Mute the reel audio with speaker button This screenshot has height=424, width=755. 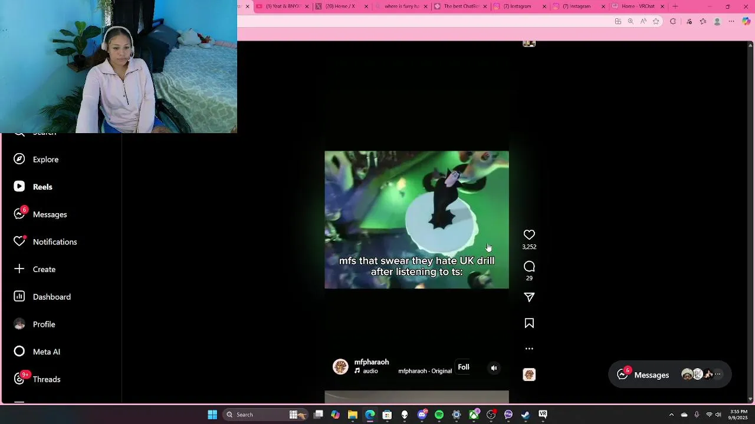tap(494, 368)
